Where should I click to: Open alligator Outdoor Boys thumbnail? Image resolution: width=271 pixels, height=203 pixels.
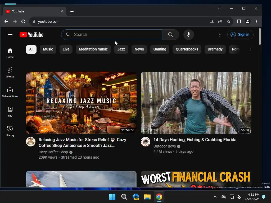click(196, 103)
